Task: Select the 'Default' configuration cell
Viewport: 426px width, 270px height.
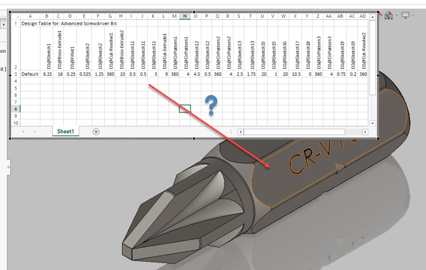Action: click(x=30, y=74)
